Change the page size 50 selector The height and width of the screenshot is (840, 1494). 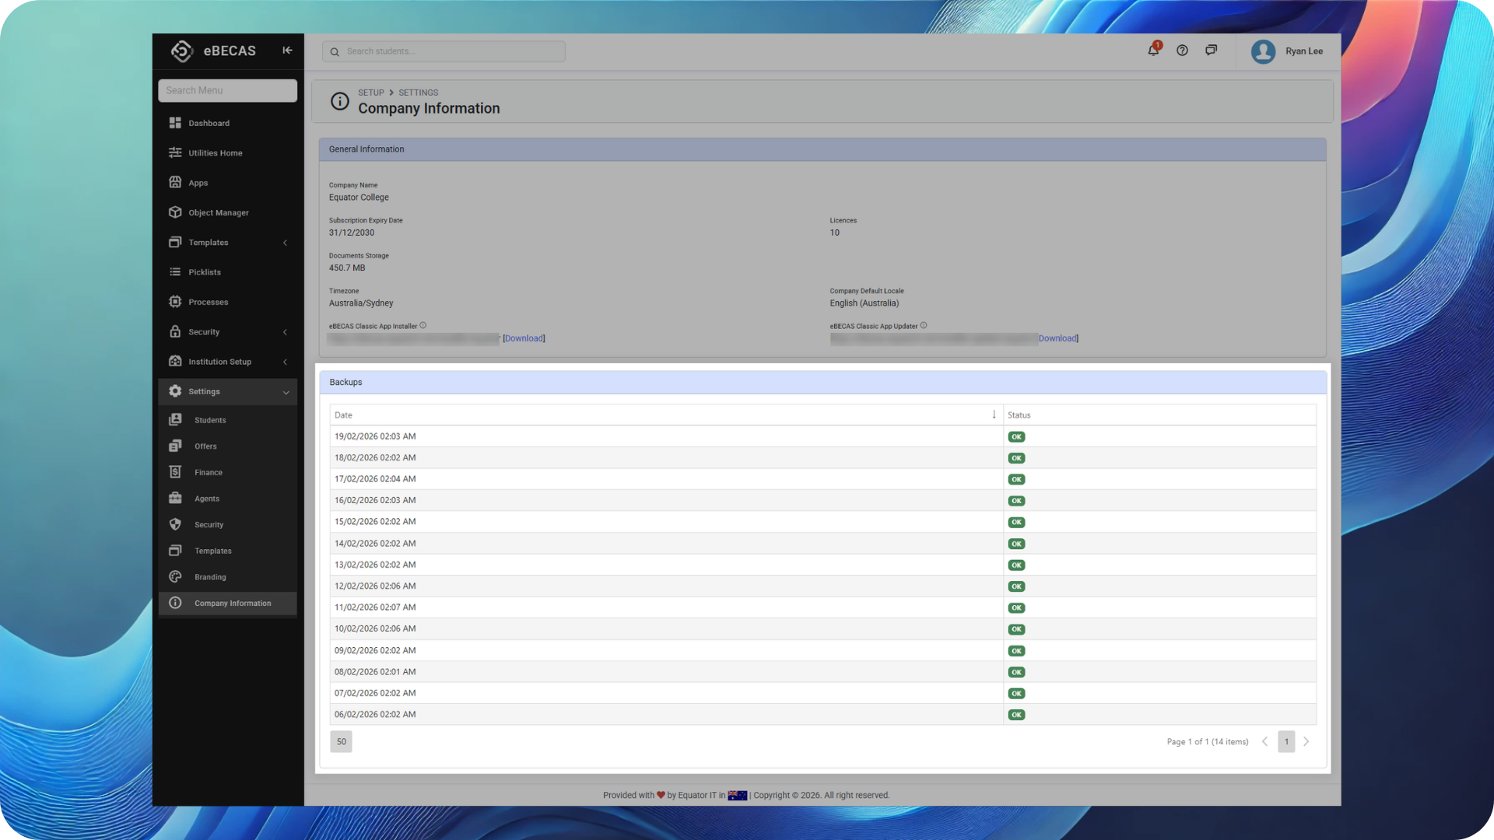pos(341,741)
